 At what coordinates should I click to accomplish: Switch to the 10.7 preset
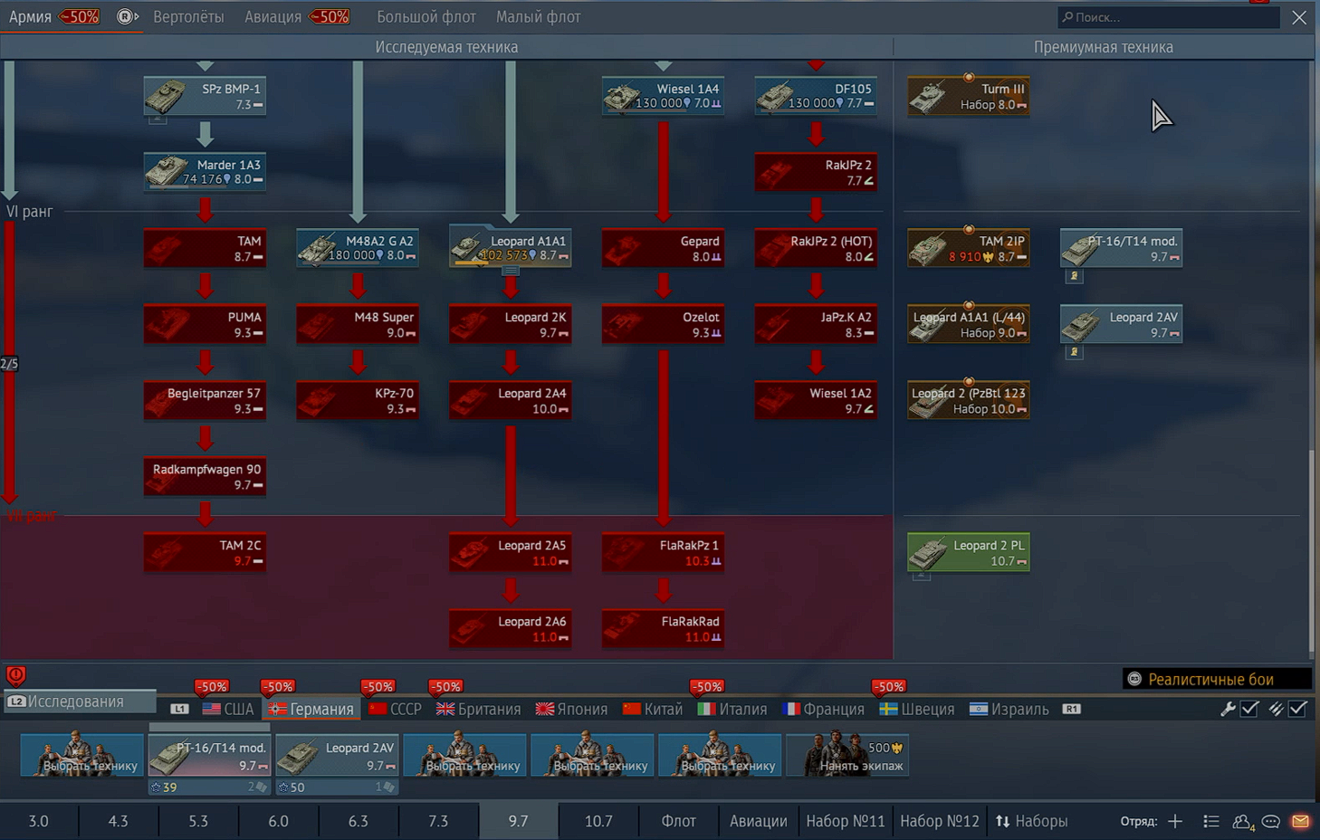598,821
